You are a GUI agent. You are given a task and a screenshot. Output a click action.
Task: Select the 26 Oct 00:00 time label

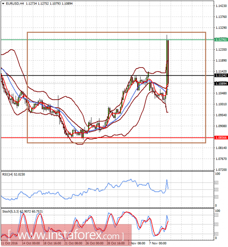coord(94,243)
